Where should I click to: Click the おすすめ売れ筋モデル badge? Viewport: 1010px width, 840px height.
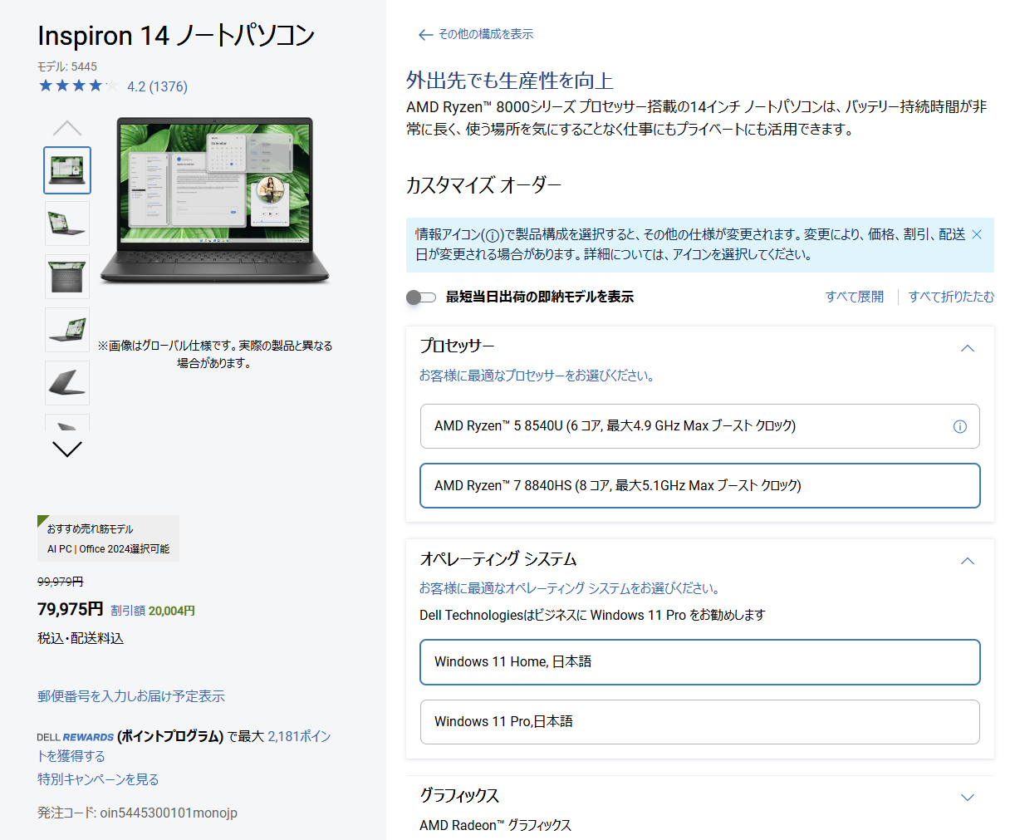[x=90, y=528]
